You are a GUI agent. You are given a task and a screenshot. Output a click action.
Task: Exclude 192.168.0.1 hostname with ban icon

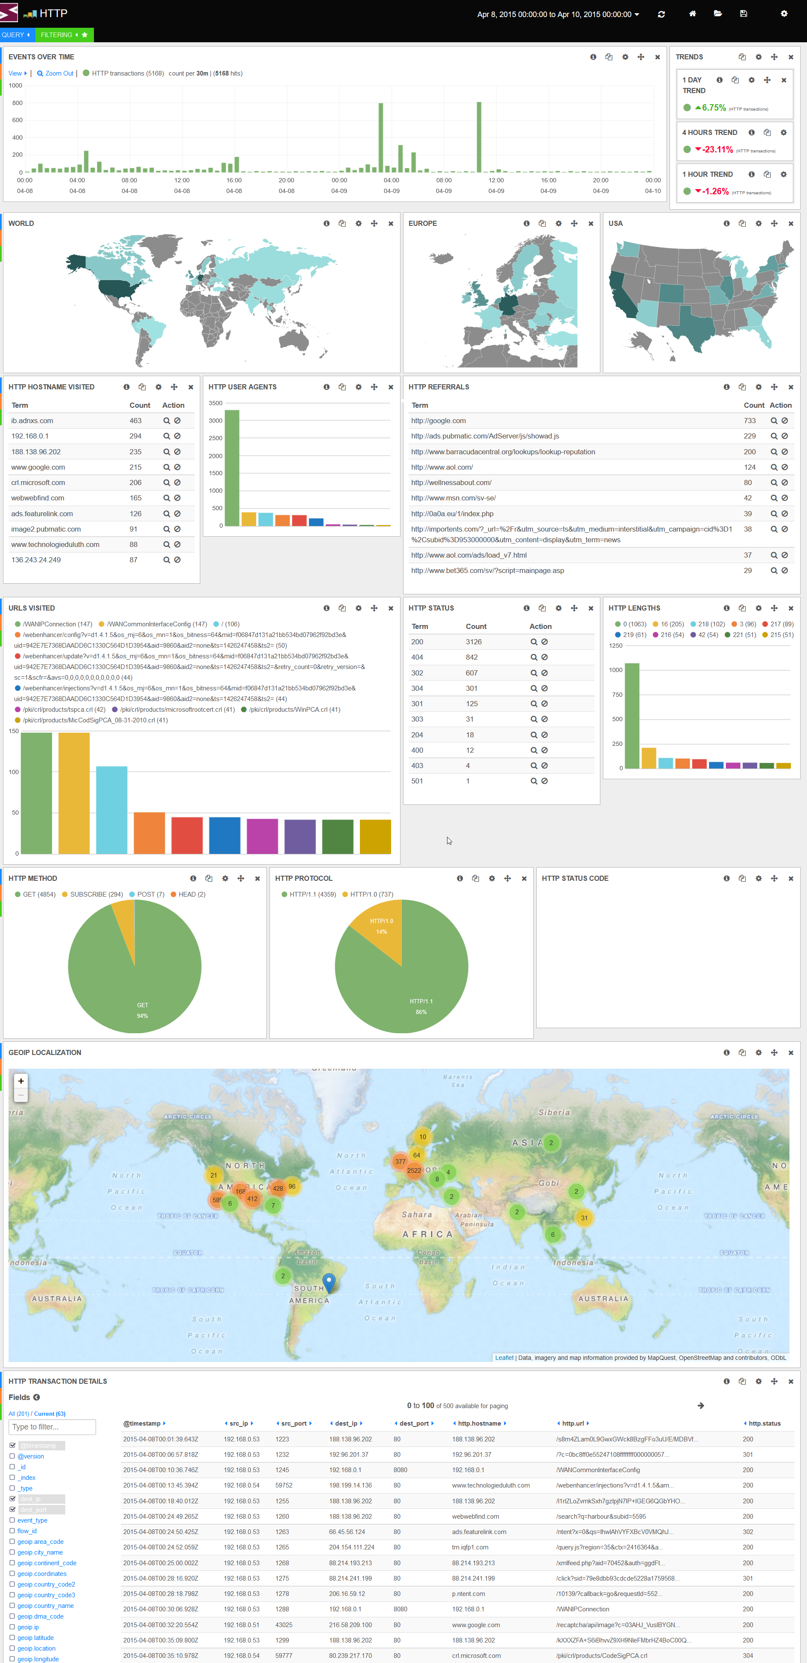[x=177, y=436]
